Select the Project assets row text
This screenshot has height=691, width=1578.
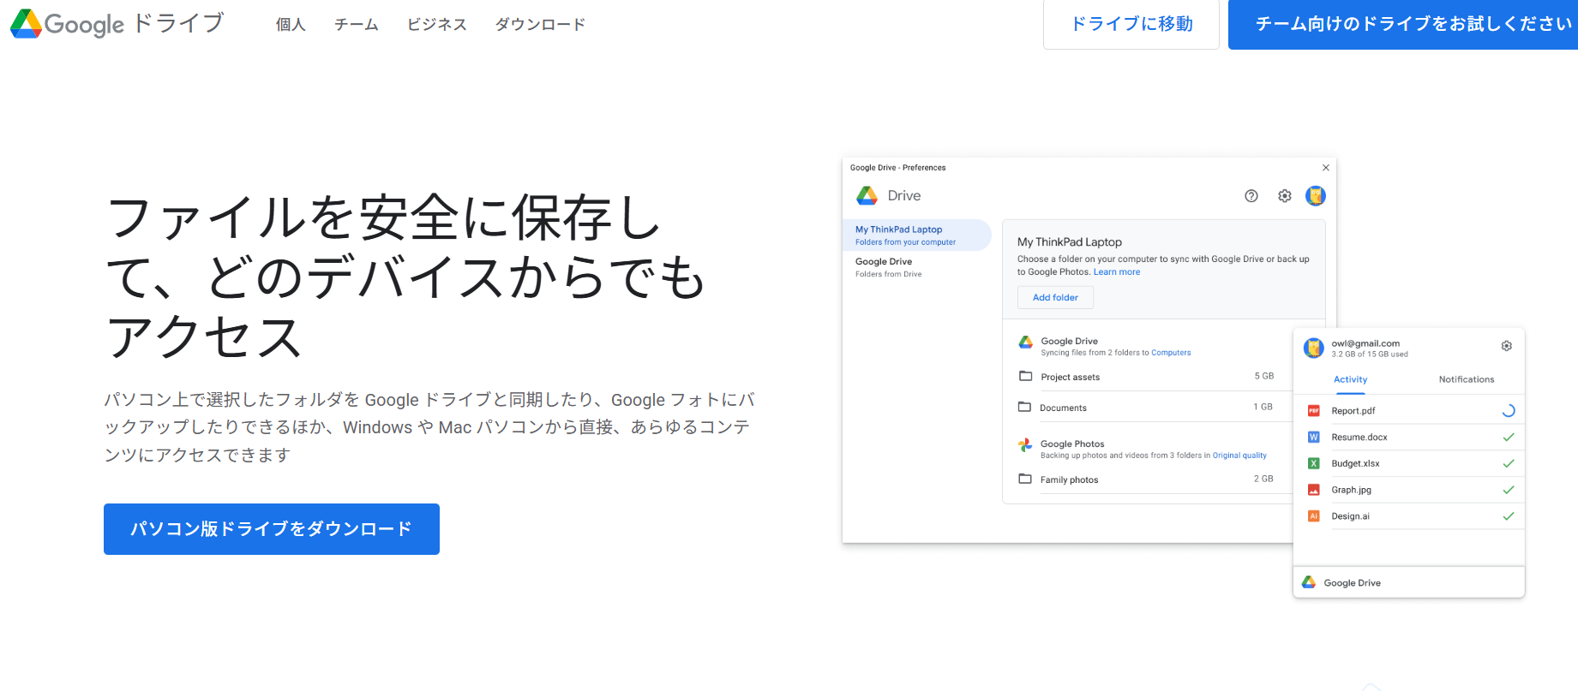coord(1071,377)
